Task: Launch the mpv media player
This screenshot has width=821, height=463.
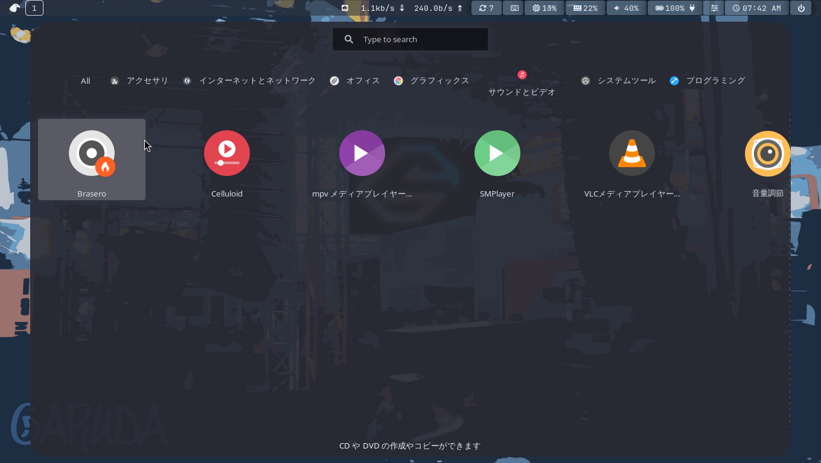Action: pyautogui.click(x=362, y=159)
